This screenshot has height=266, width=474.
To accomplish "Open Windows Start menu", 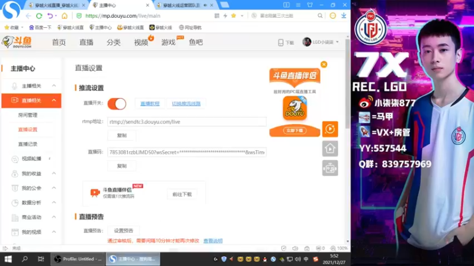I will click(8, 259).
